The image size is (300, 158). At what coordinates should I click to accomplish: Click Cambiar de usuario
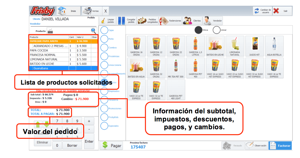click(x=262, y=11)
